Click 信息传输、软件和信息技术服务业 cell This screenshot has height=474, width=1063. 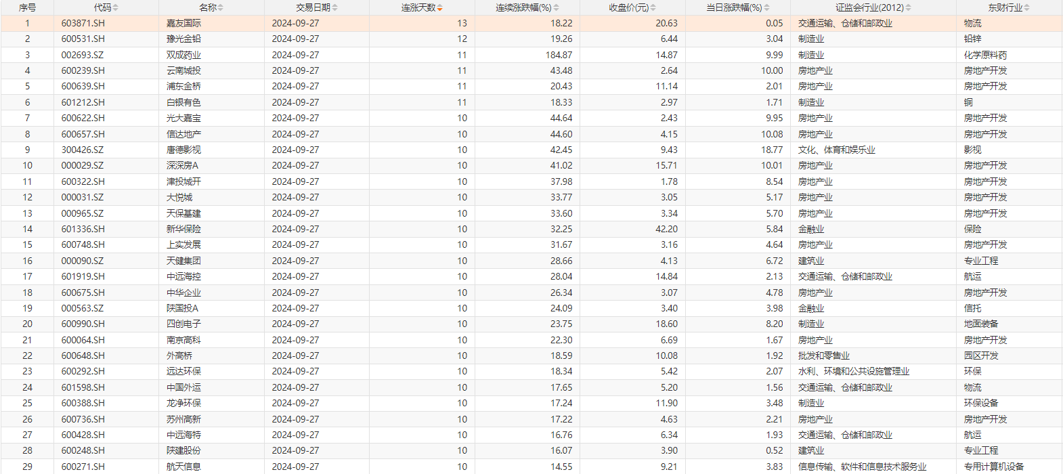click(862, 467)
